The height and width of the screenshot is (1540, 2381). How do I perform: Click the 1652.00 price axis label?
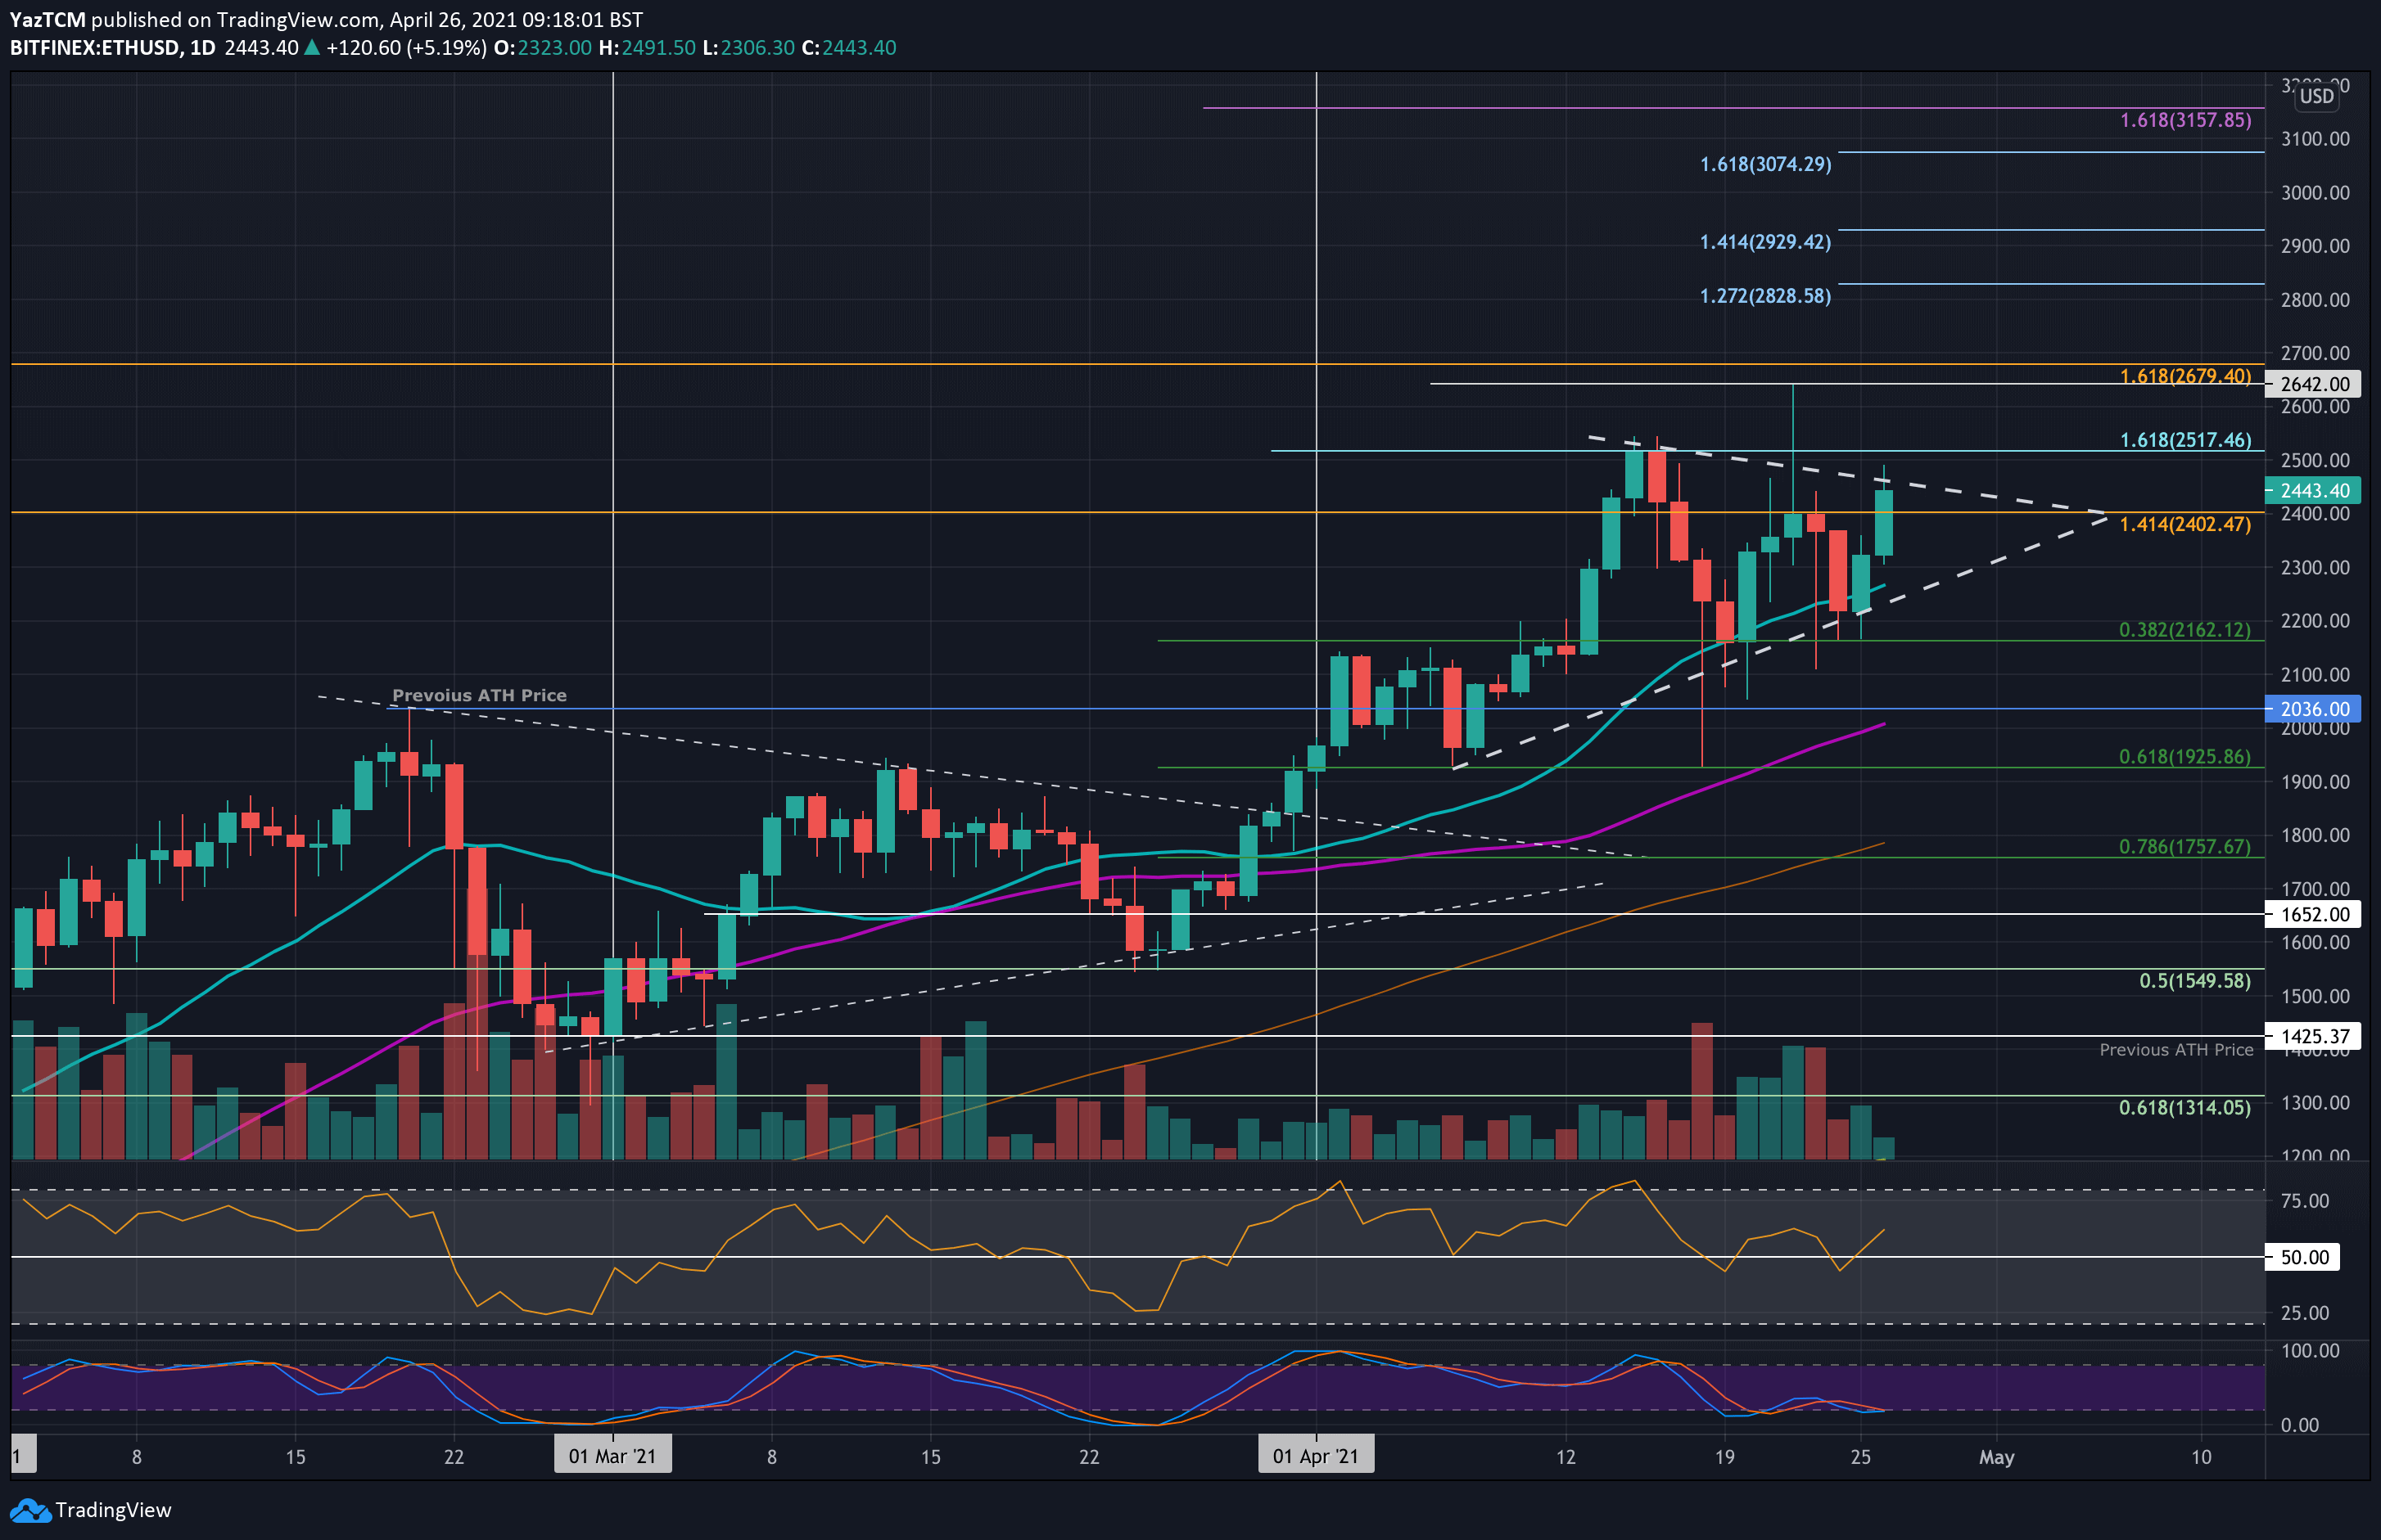coord(2314,914)
